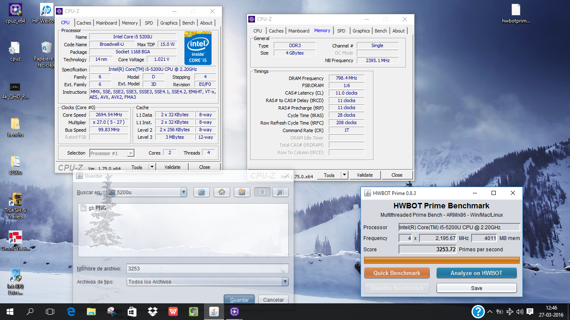Open Graphics tab in CPU-Z Memory window

(361, 31)
